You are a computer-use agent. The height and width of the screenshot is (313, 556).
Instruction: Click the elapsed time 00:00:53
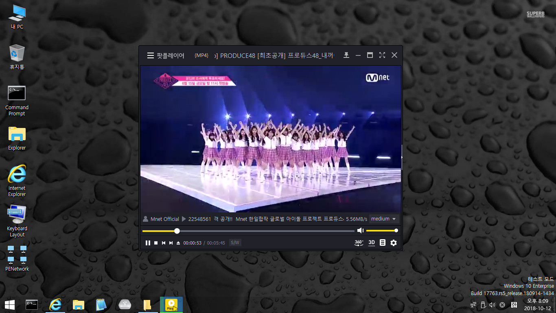[193, 243]
